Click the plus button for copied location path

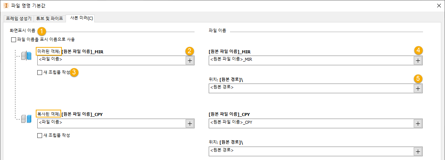(x=418, y=151)
